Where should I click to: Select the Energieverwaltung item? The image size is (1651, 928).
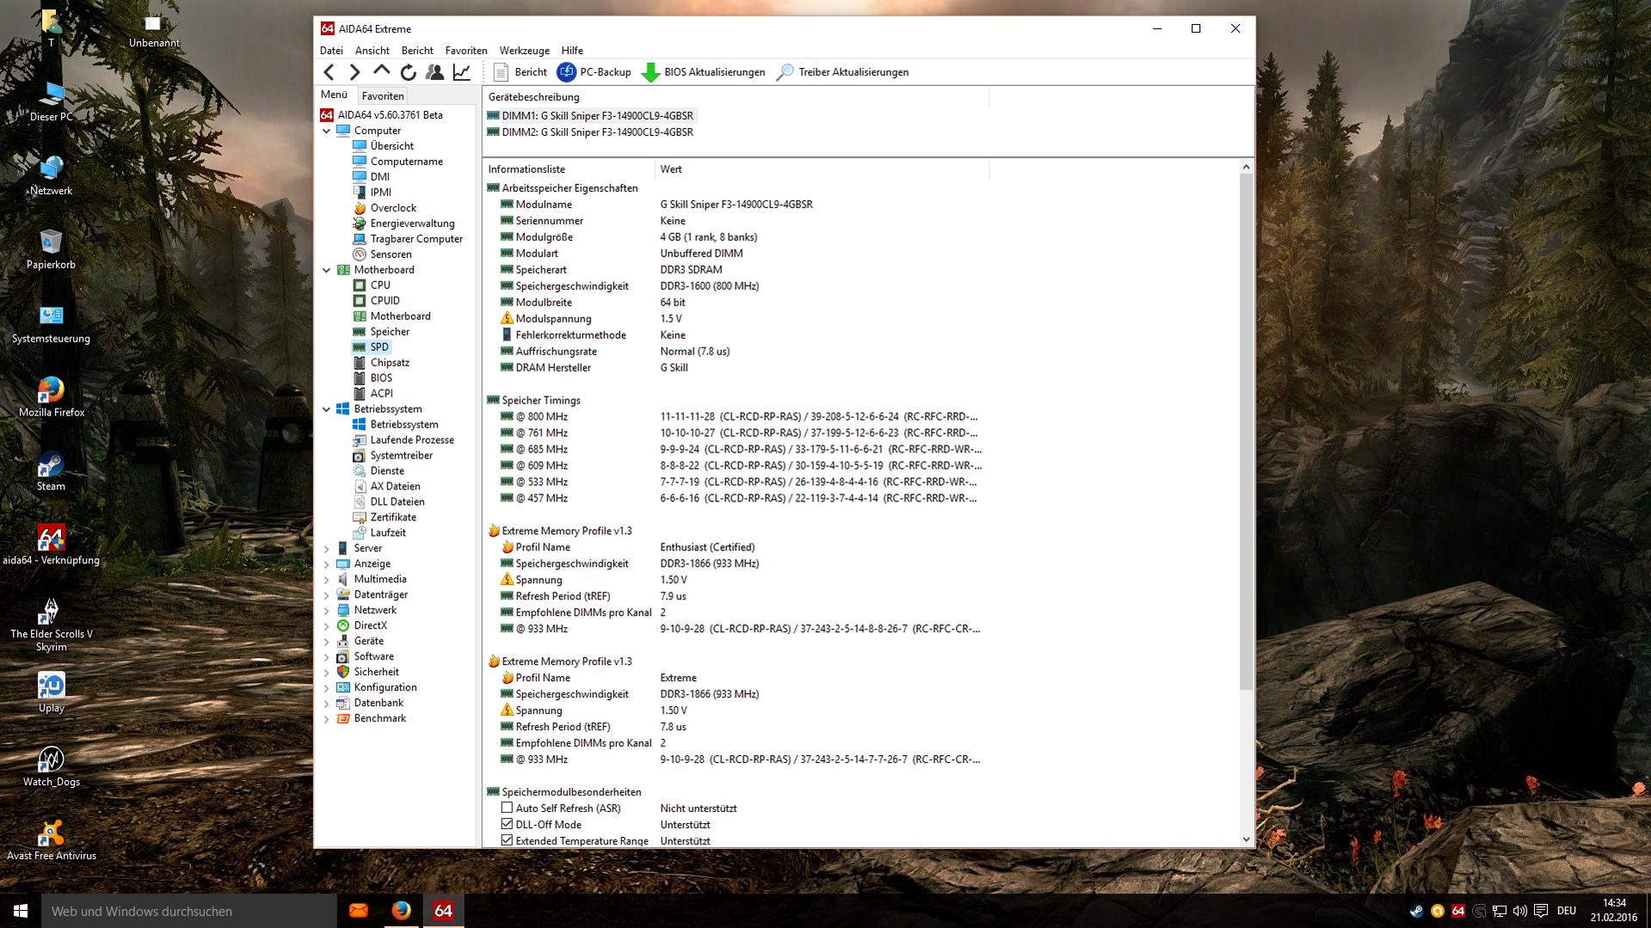412,224
